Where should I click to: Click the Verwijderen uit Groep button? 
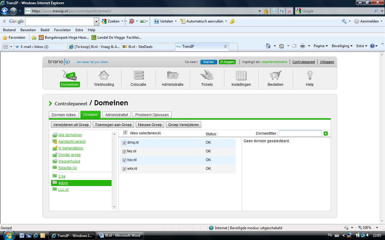[71, 125]
